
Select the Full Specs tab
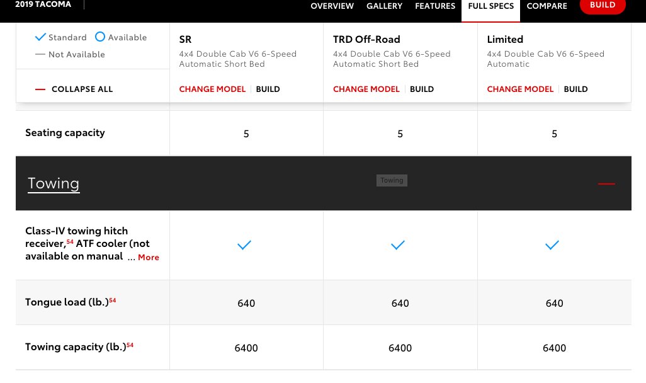(490, 6)
